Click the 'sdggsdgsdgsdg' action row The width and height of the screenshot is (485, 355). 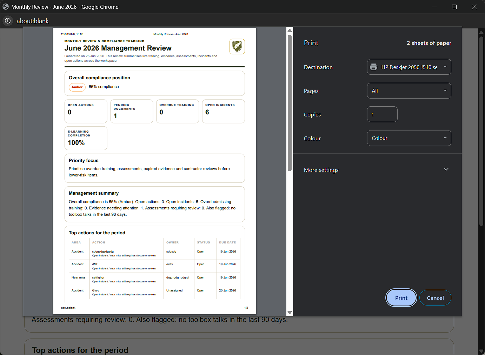pyautogui.click(x=154, y=253)
